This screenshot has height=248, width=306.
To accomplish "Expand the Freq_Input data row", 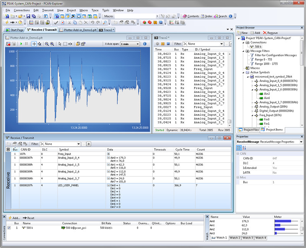I will coord(108,154).
